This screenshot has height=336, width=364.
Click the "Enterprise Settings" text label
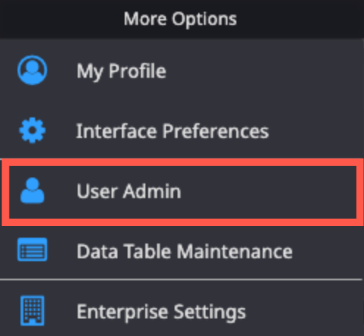[161, 313]
